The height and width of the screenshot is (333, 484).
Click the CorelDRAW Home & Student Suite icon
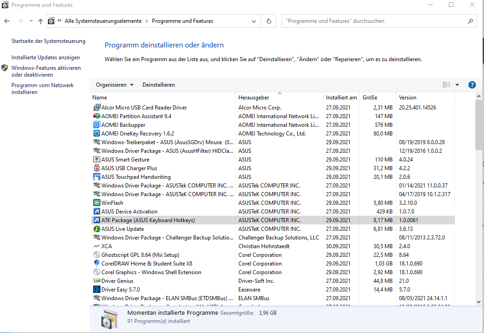tap(97, 263)
